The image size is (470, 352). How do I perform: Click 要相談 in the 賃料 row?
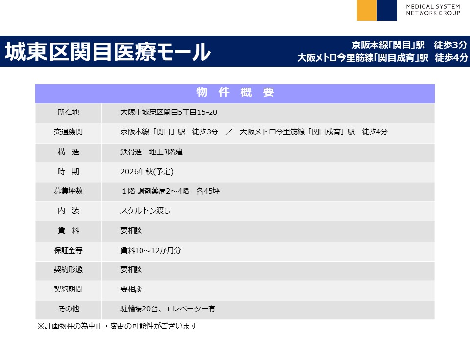click(x=131, y=230)
